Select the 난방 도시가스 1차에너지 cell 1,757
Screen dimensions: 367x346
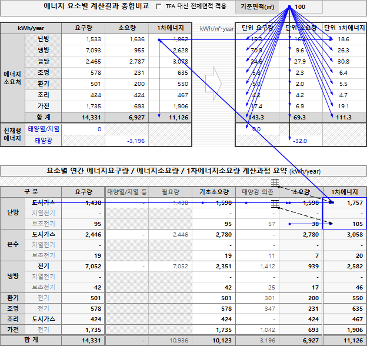pos(344,202)
